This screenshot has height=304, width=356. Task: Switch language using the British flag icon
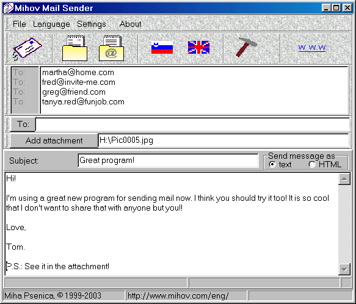coord(198,47)
